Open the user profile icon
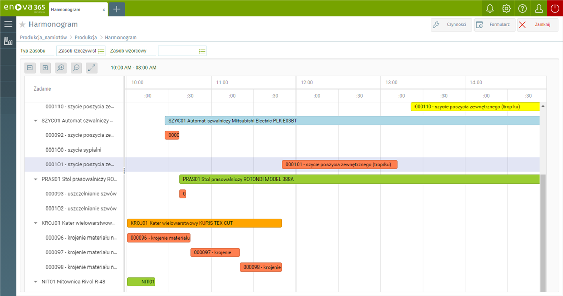Screen dimensions: 563x296 539,8
